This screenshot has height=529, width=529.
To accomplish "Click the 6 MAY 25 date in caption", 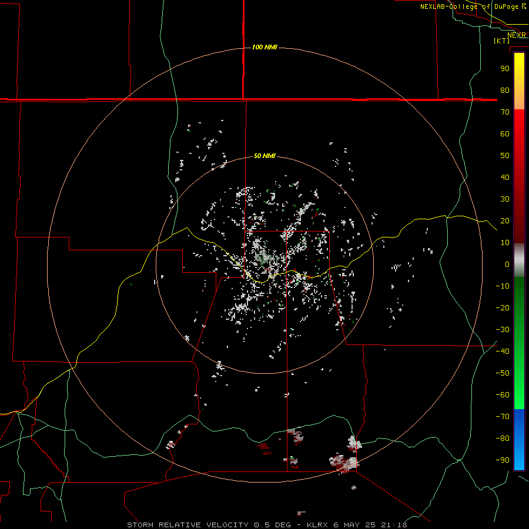I will point(355,525).
